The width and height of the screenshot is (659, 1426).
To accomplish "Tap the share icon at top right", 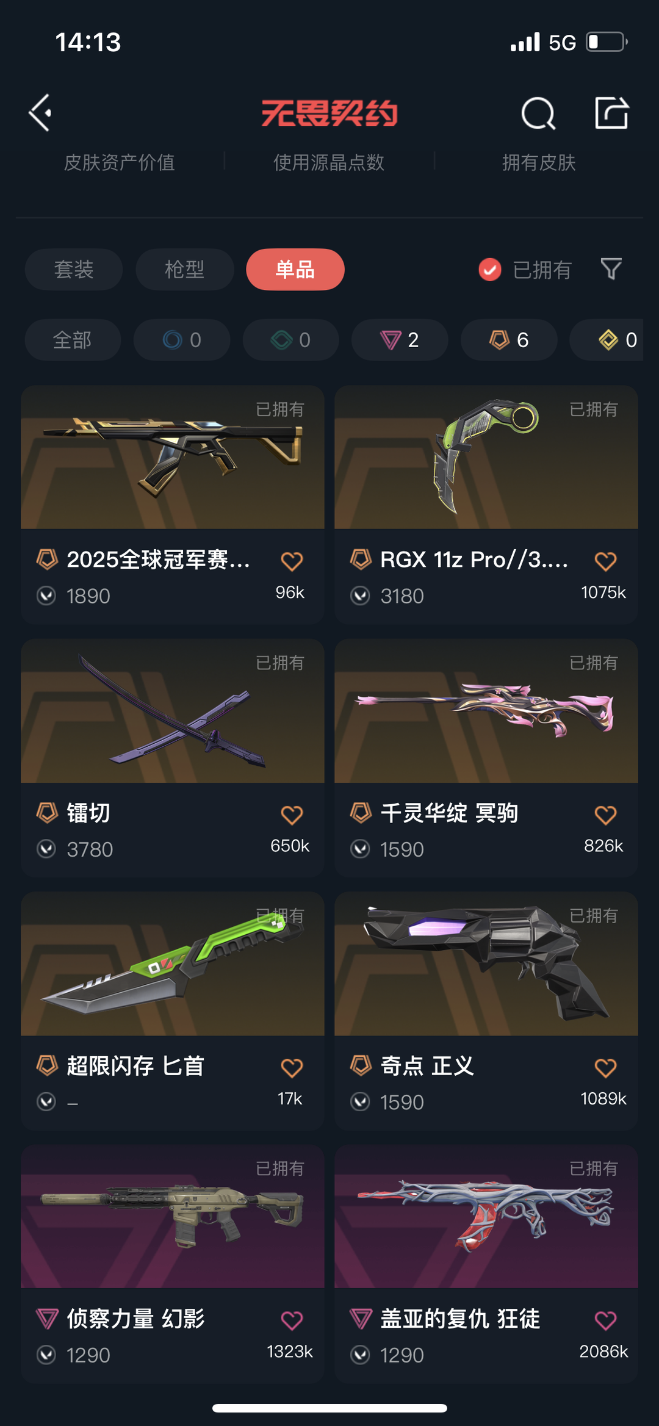I will point(611,113).
